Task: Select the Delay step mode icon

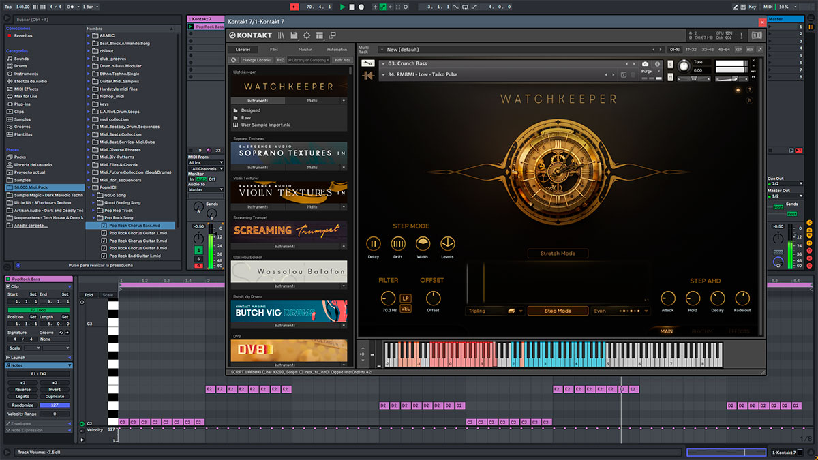Action: (374, 243)
